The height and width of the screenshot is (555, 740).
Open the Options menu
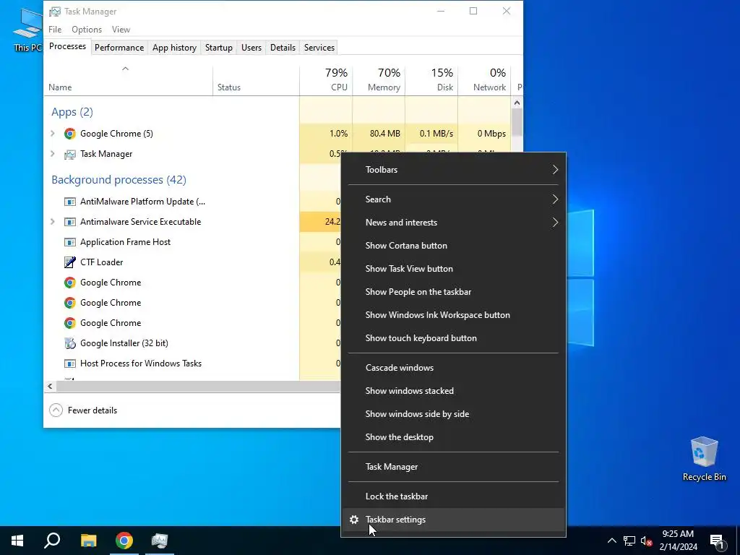pos(87,29)
